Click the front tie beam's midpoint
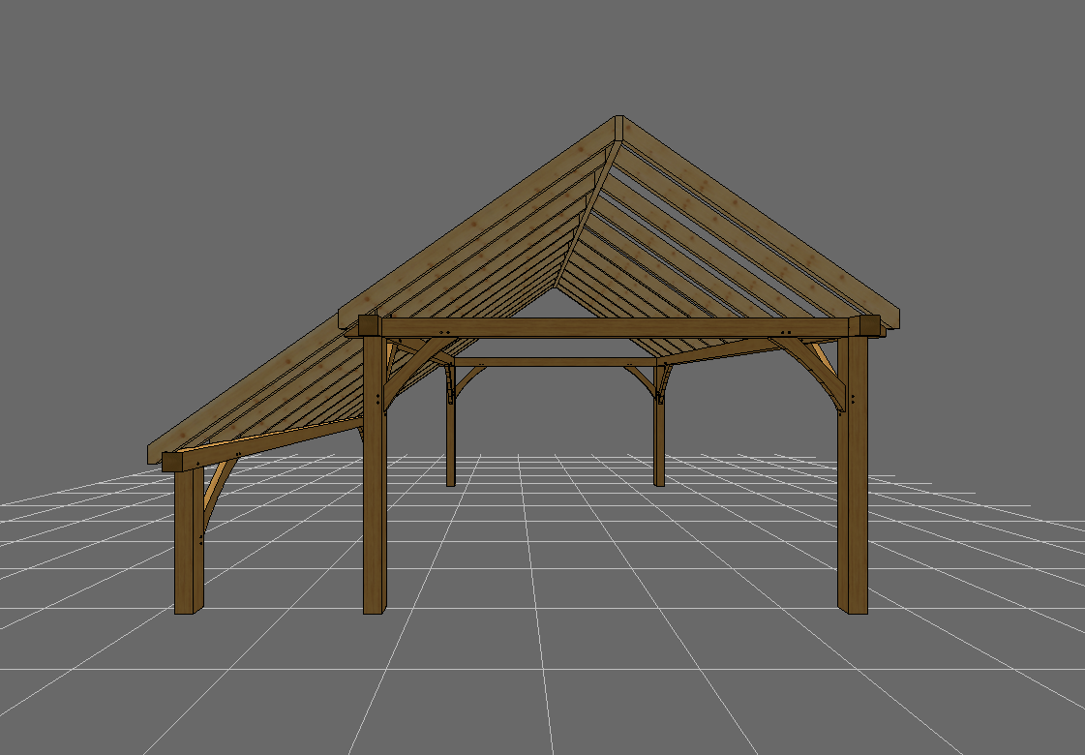The height and width of the screenshot is (755, 1085). coord(615,327)
